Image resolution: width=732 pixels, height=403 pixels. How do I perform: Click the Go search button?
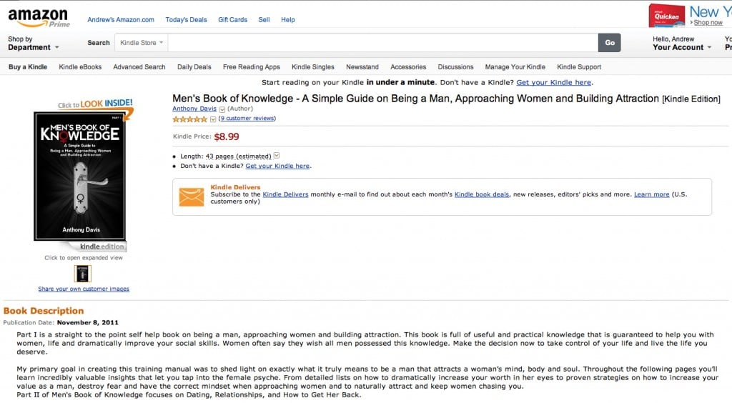click(609, 42)
